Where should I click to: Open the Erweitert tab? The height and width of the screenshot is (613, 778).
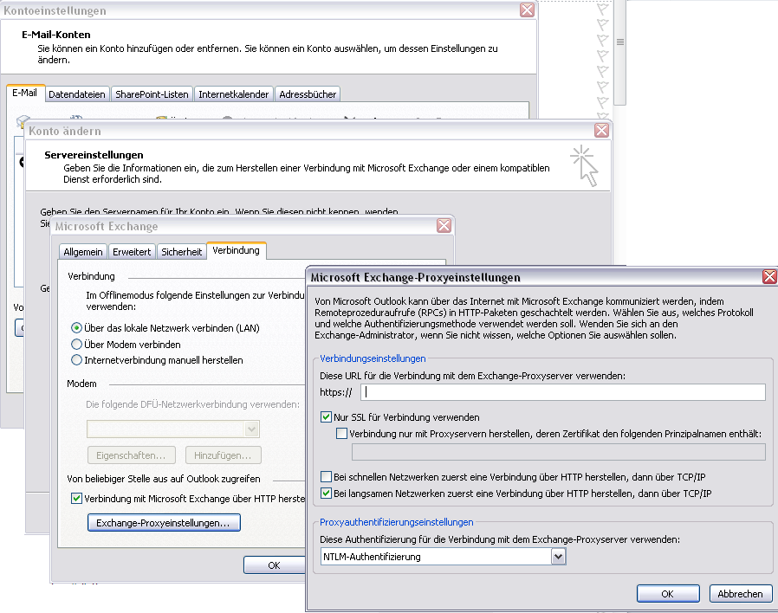132,252
